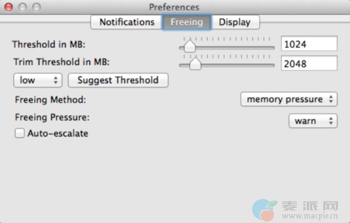Click the 'Threshold in MB:' label
This screenshot has height=223, width=350.
(x=49, y=45)
